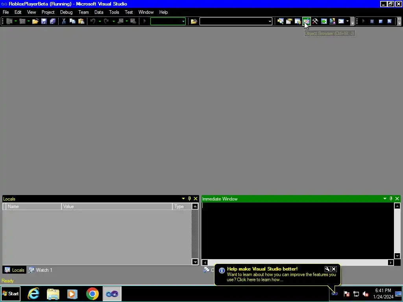Image resolution: width=403 pixels, height=302 pixels.
Task: Click the Start Page green arrow icon
Action: point(324,21)
